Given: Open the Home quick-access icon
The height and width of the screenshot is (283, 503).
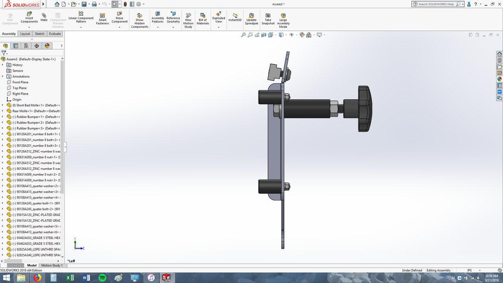Looking at the screenshot, I should click(57, 4).
